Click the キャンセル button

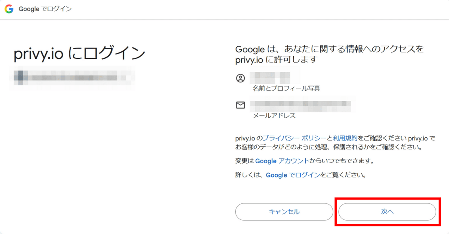(x=284, y=212)
